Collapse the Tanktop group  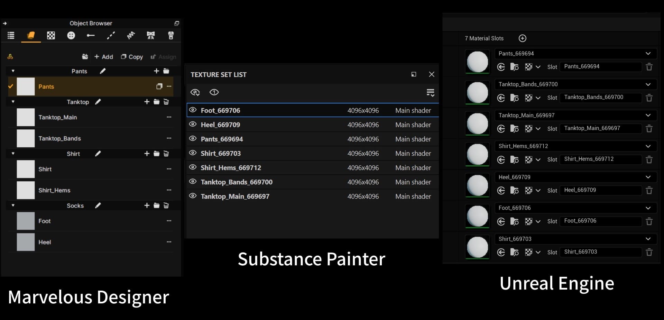pos(13,102)
